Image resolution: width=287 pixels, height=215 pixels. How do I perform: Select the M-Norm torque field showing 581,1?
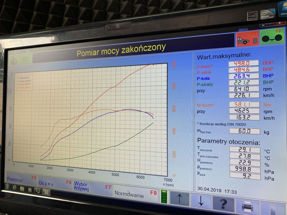coord(243,105)
